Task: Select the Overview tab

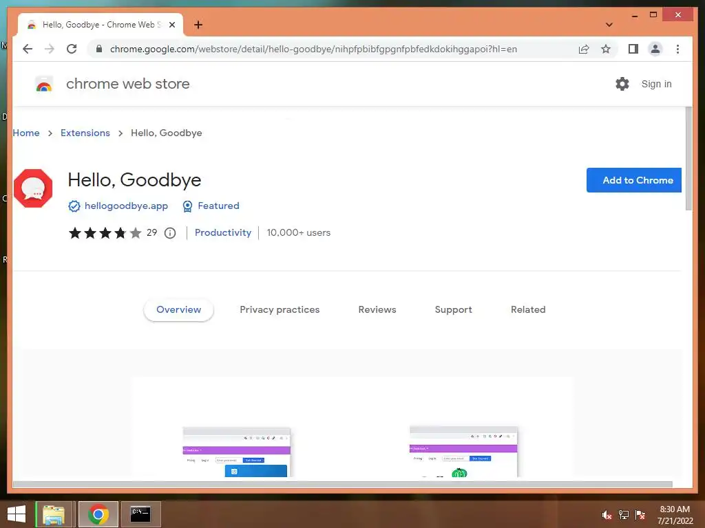Action: tap(178, 310)
